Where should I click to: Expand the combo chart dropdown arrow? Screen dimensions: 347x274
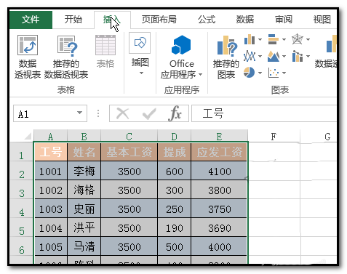pos(308,56)
